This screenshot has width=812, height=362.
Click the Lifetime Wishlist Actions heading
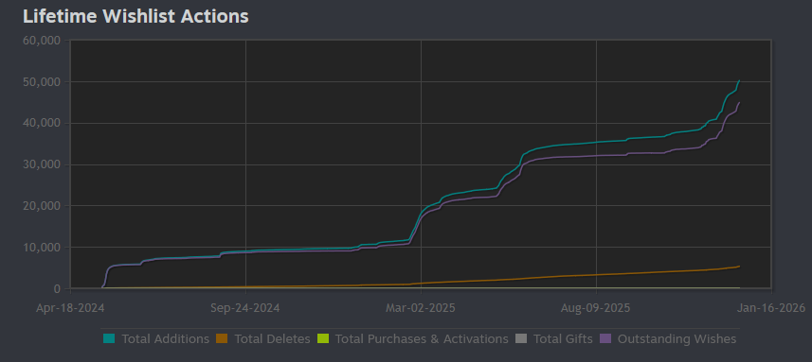click(135, 16)
